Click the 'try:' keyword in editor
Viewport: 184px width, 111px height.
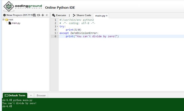[x=63, y=27]
